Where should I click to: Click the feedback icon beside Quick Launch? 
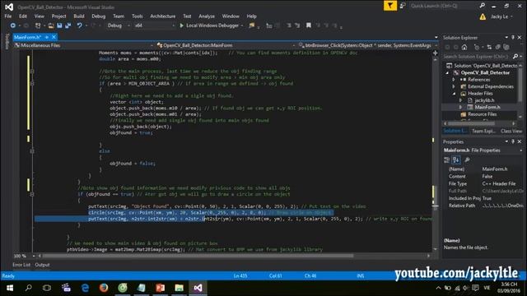point(403,6)
